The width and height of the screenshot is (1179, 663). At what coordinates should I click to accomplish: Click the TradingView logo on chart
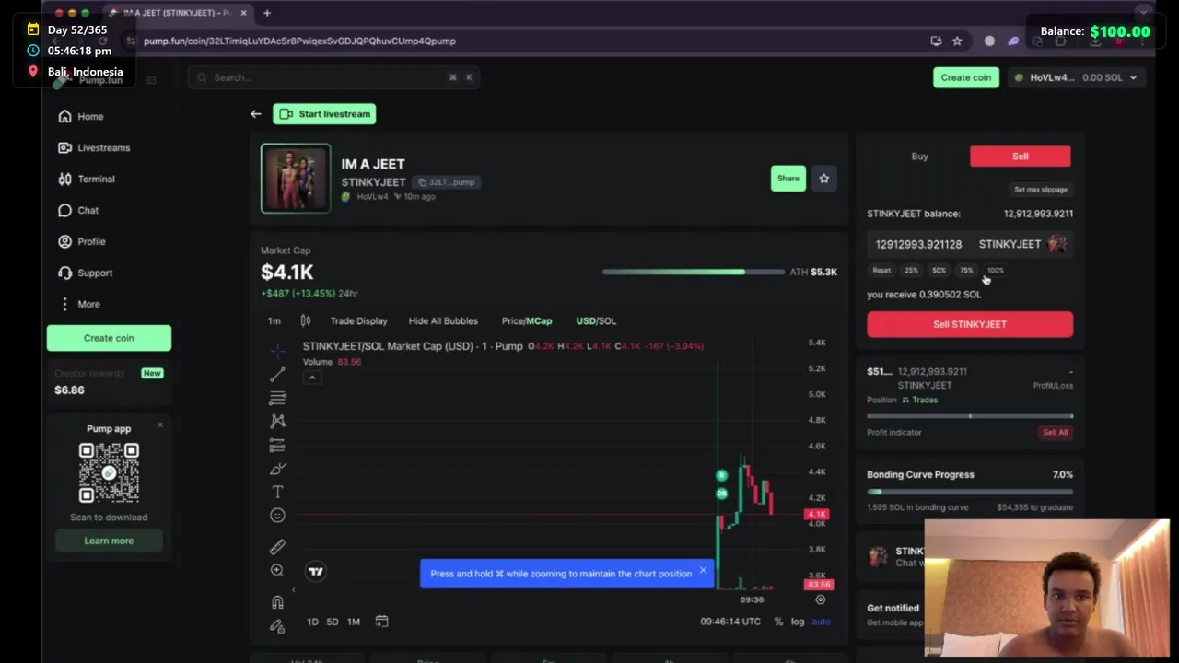pos(316,572)
